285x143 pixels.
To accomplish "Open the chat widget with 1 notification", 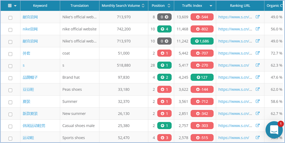I will tap(274, 130).
